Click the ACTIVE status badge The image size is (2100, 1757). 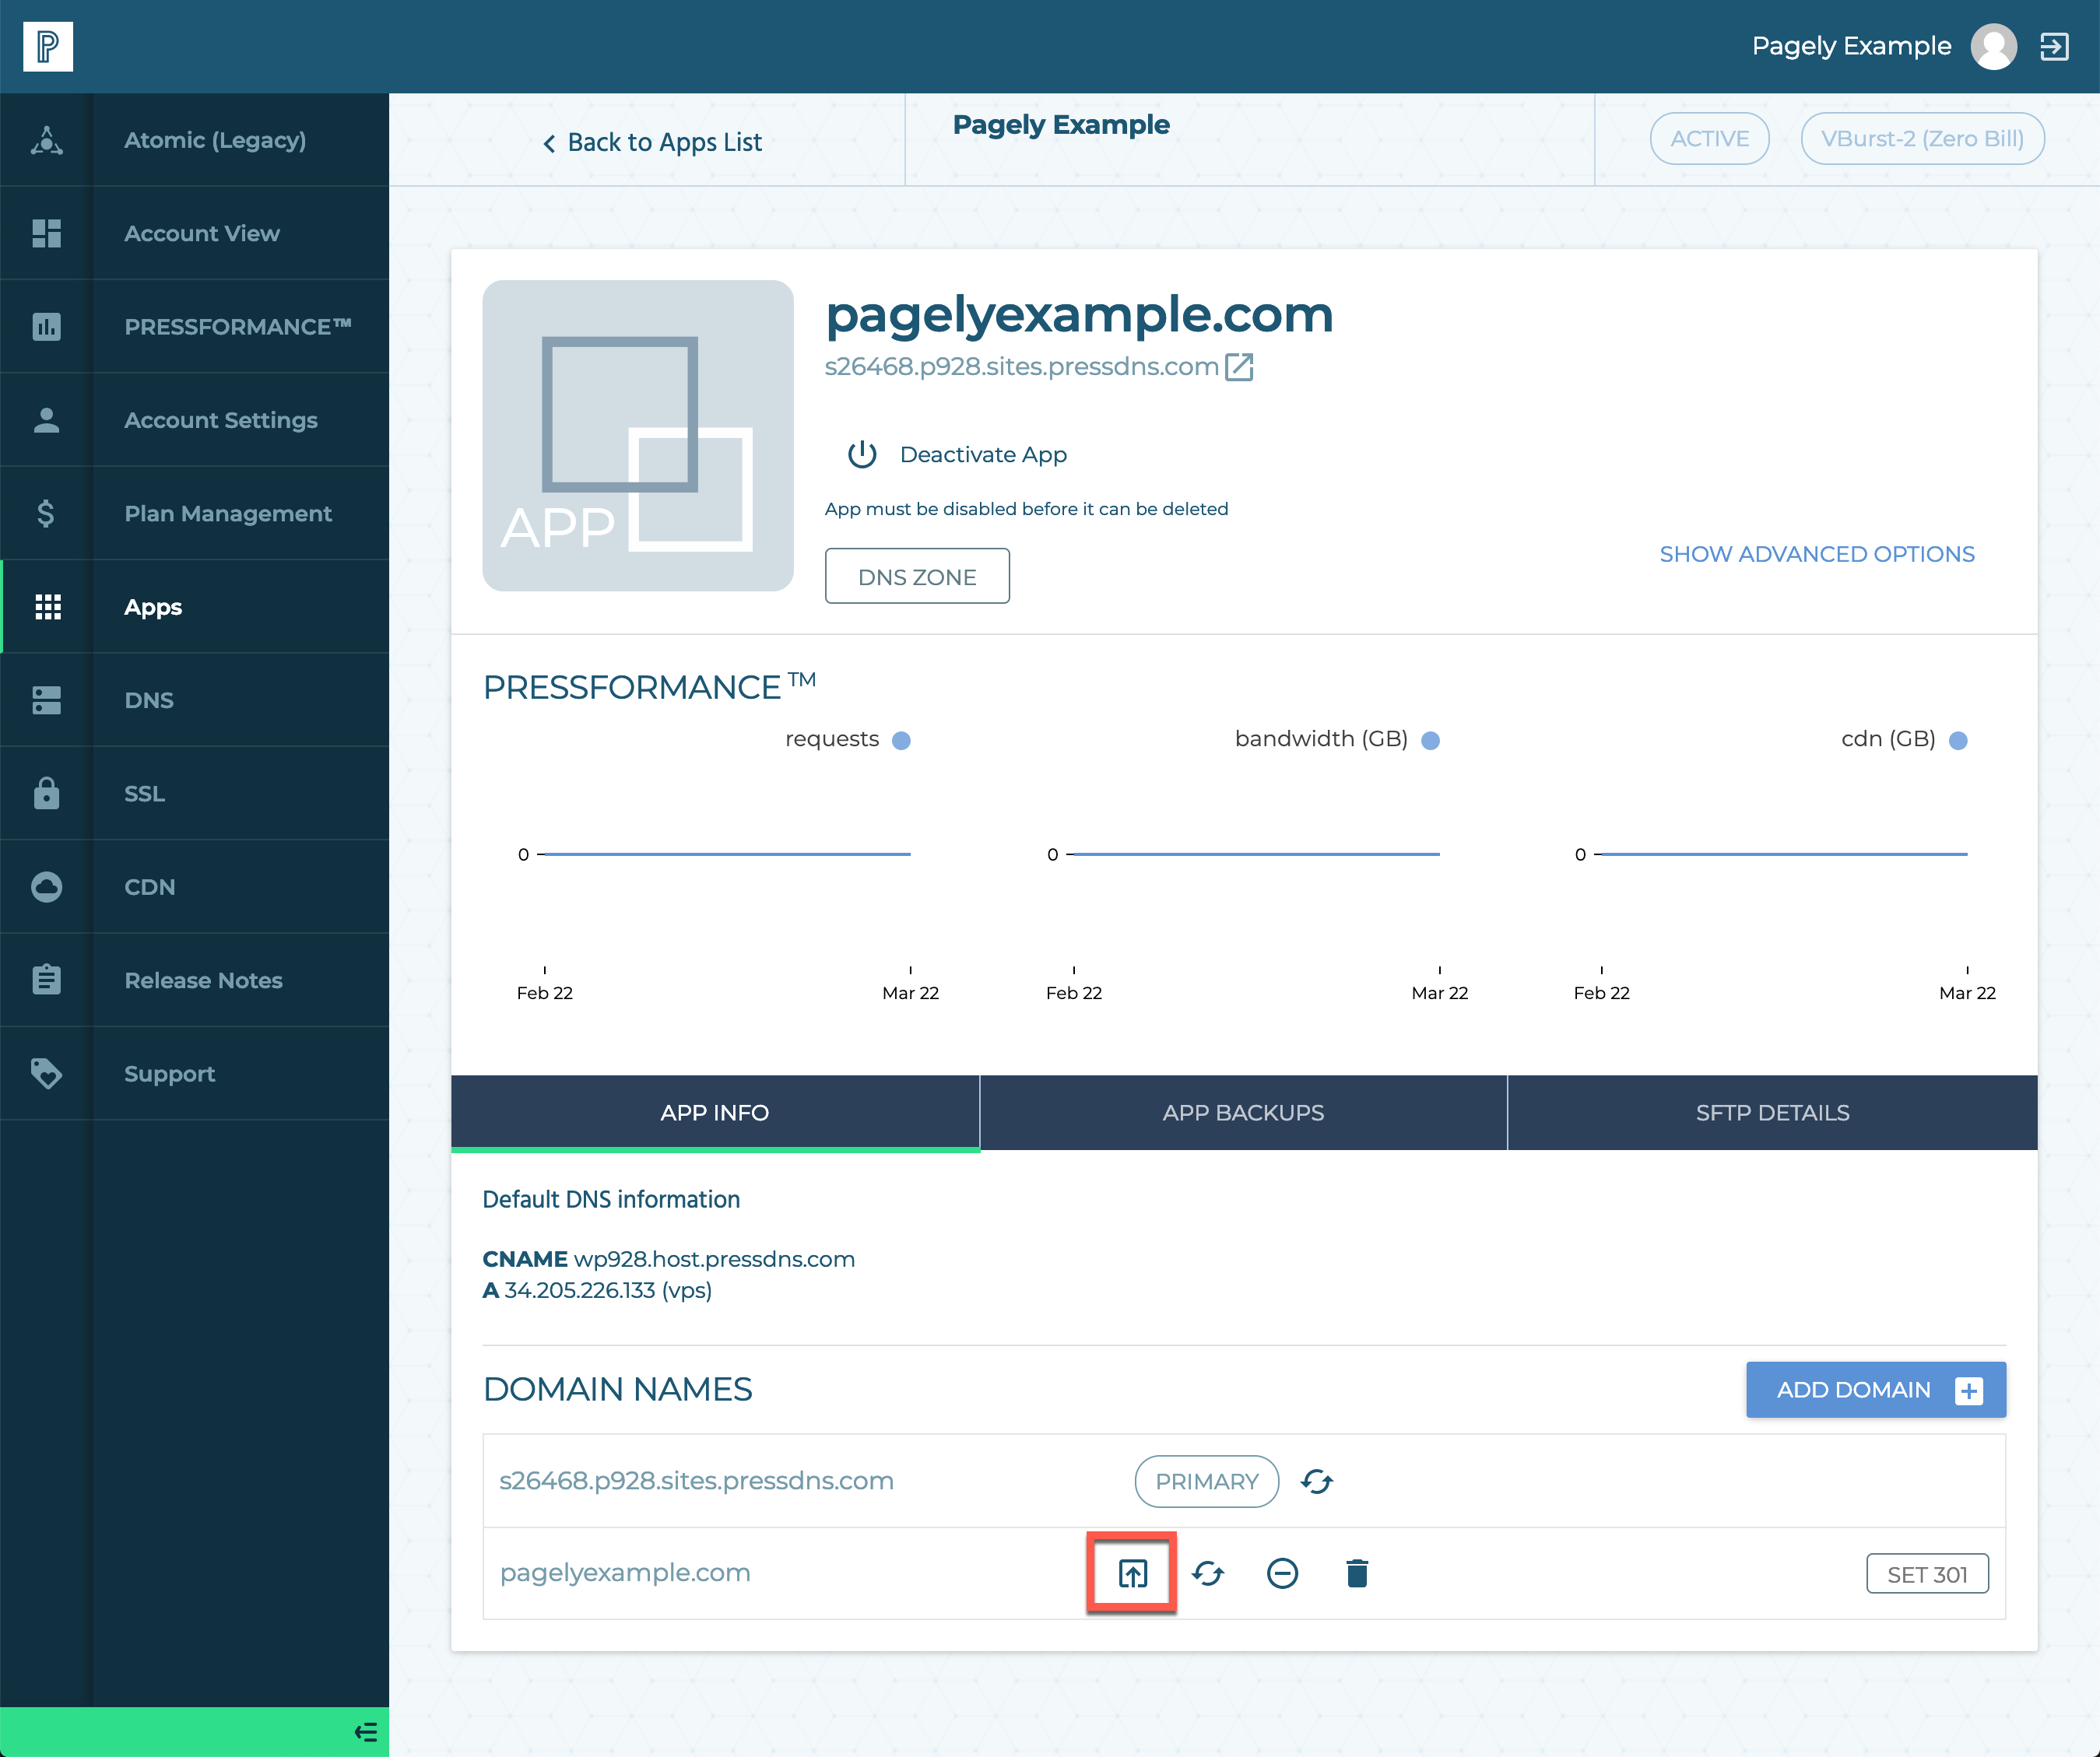click(x=1709, y=139)
